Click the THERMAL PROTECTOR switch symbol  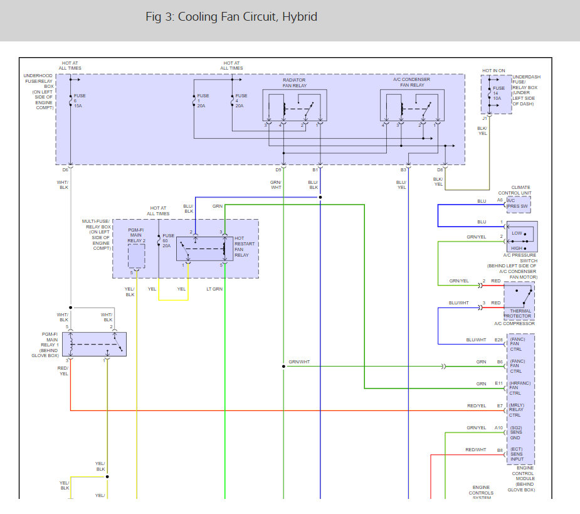pos(519,301)
